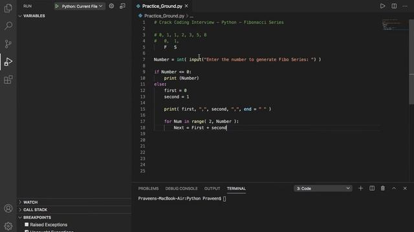The image size is (414, 232).
Task: Start debugging with green play arrow
Action: (x=57, y=6)
